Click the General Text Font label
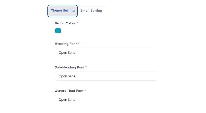 69,91
